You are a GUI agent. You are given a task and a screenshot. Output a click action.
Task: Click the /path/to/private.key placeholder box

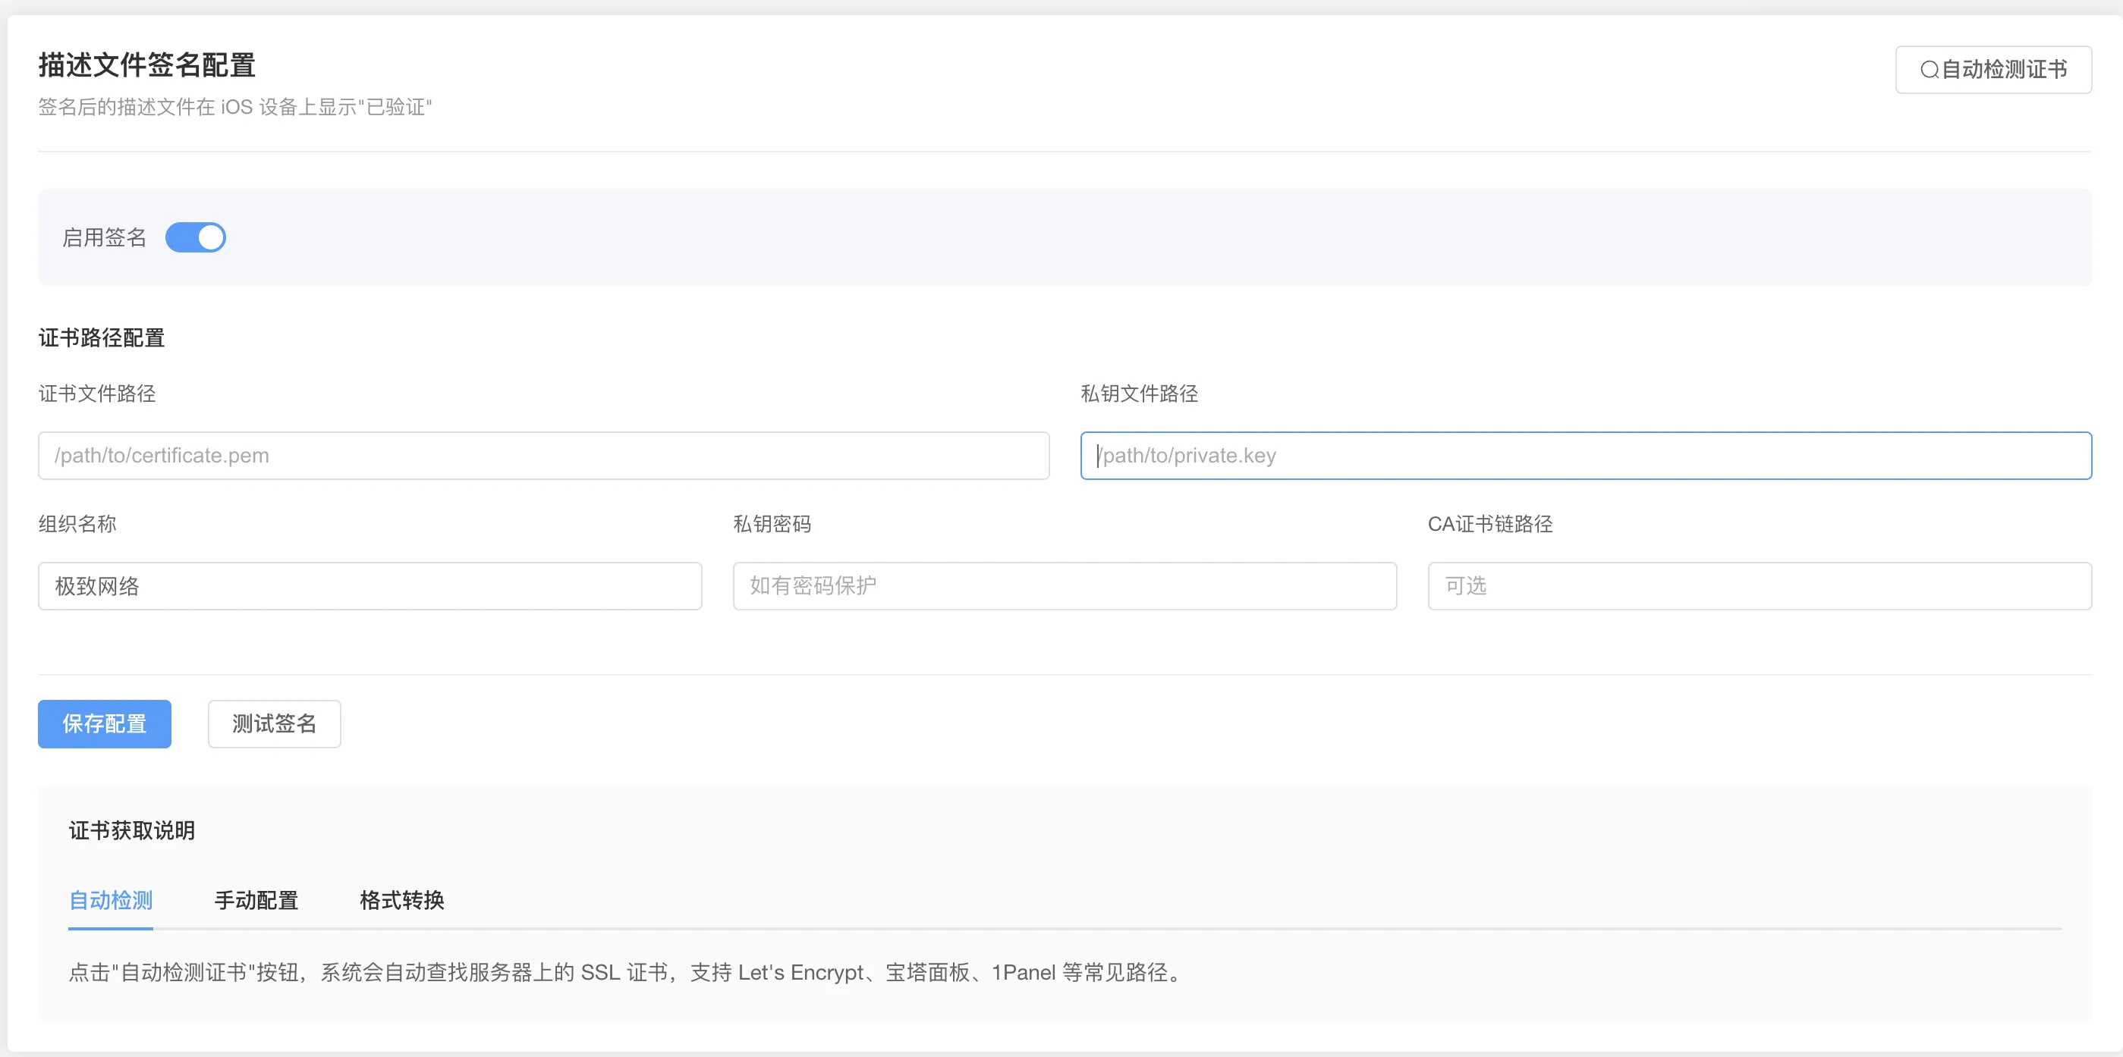pyautogui.click(x=1582, y=456)
